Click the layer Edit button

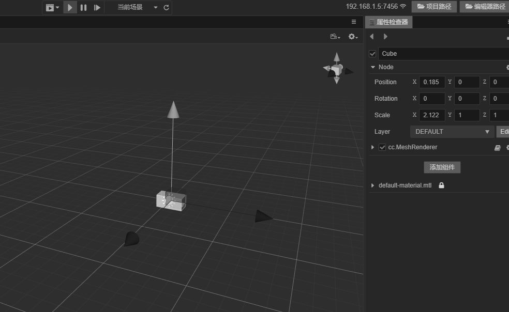tap(503, 132)
